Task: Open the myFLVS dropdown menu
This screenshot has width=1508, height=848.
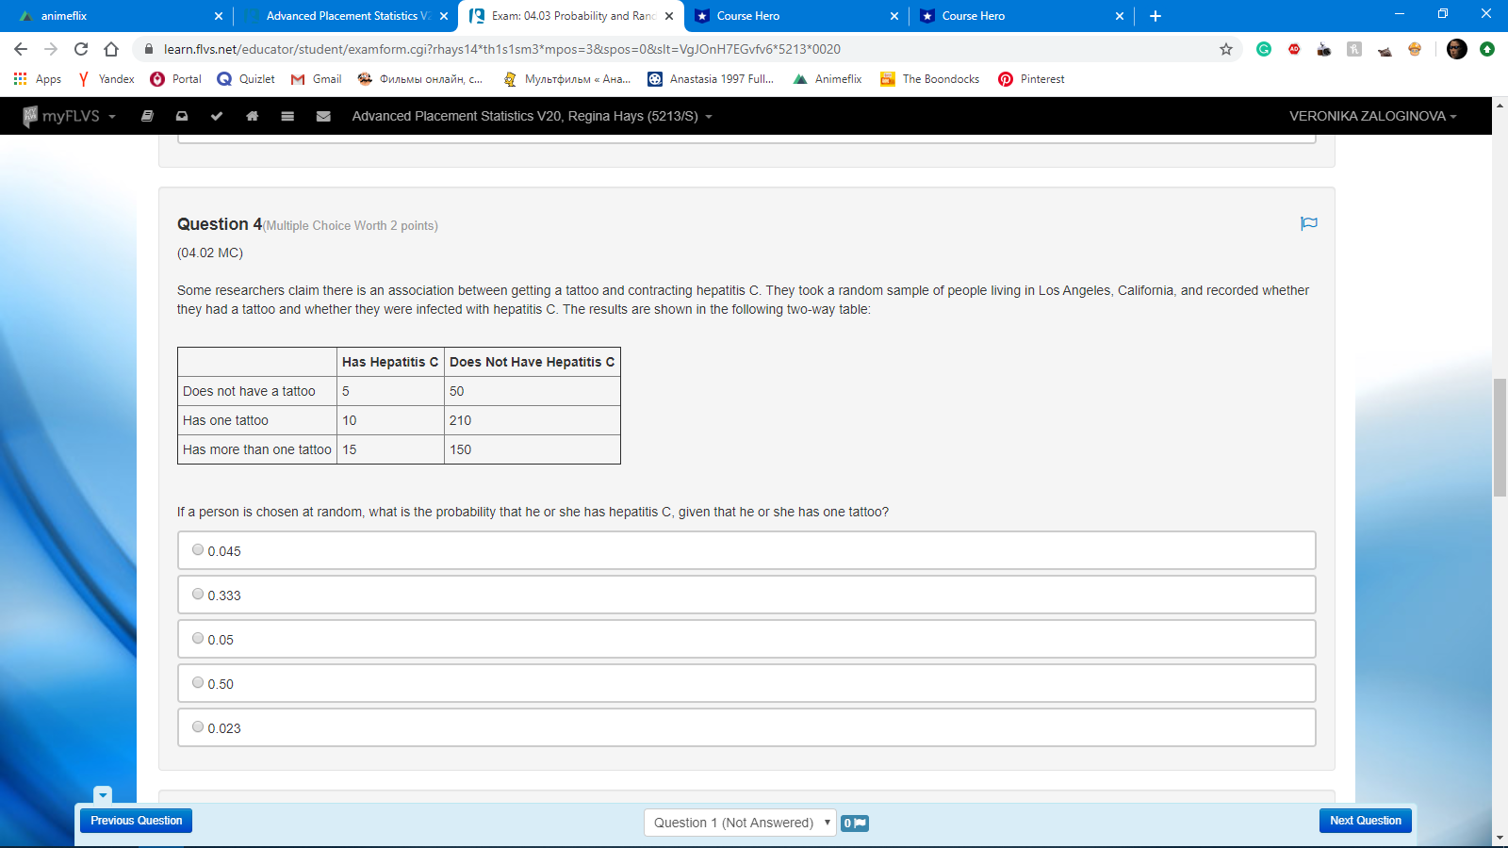Action: (x=70, y=116)
